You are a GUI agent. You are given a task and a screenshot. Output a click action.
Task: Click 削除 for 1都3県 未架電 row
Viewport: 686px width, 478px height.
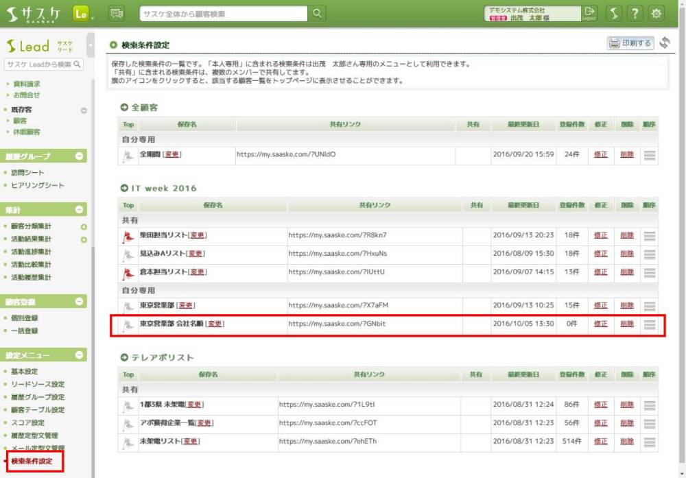[x=626, y=405]
